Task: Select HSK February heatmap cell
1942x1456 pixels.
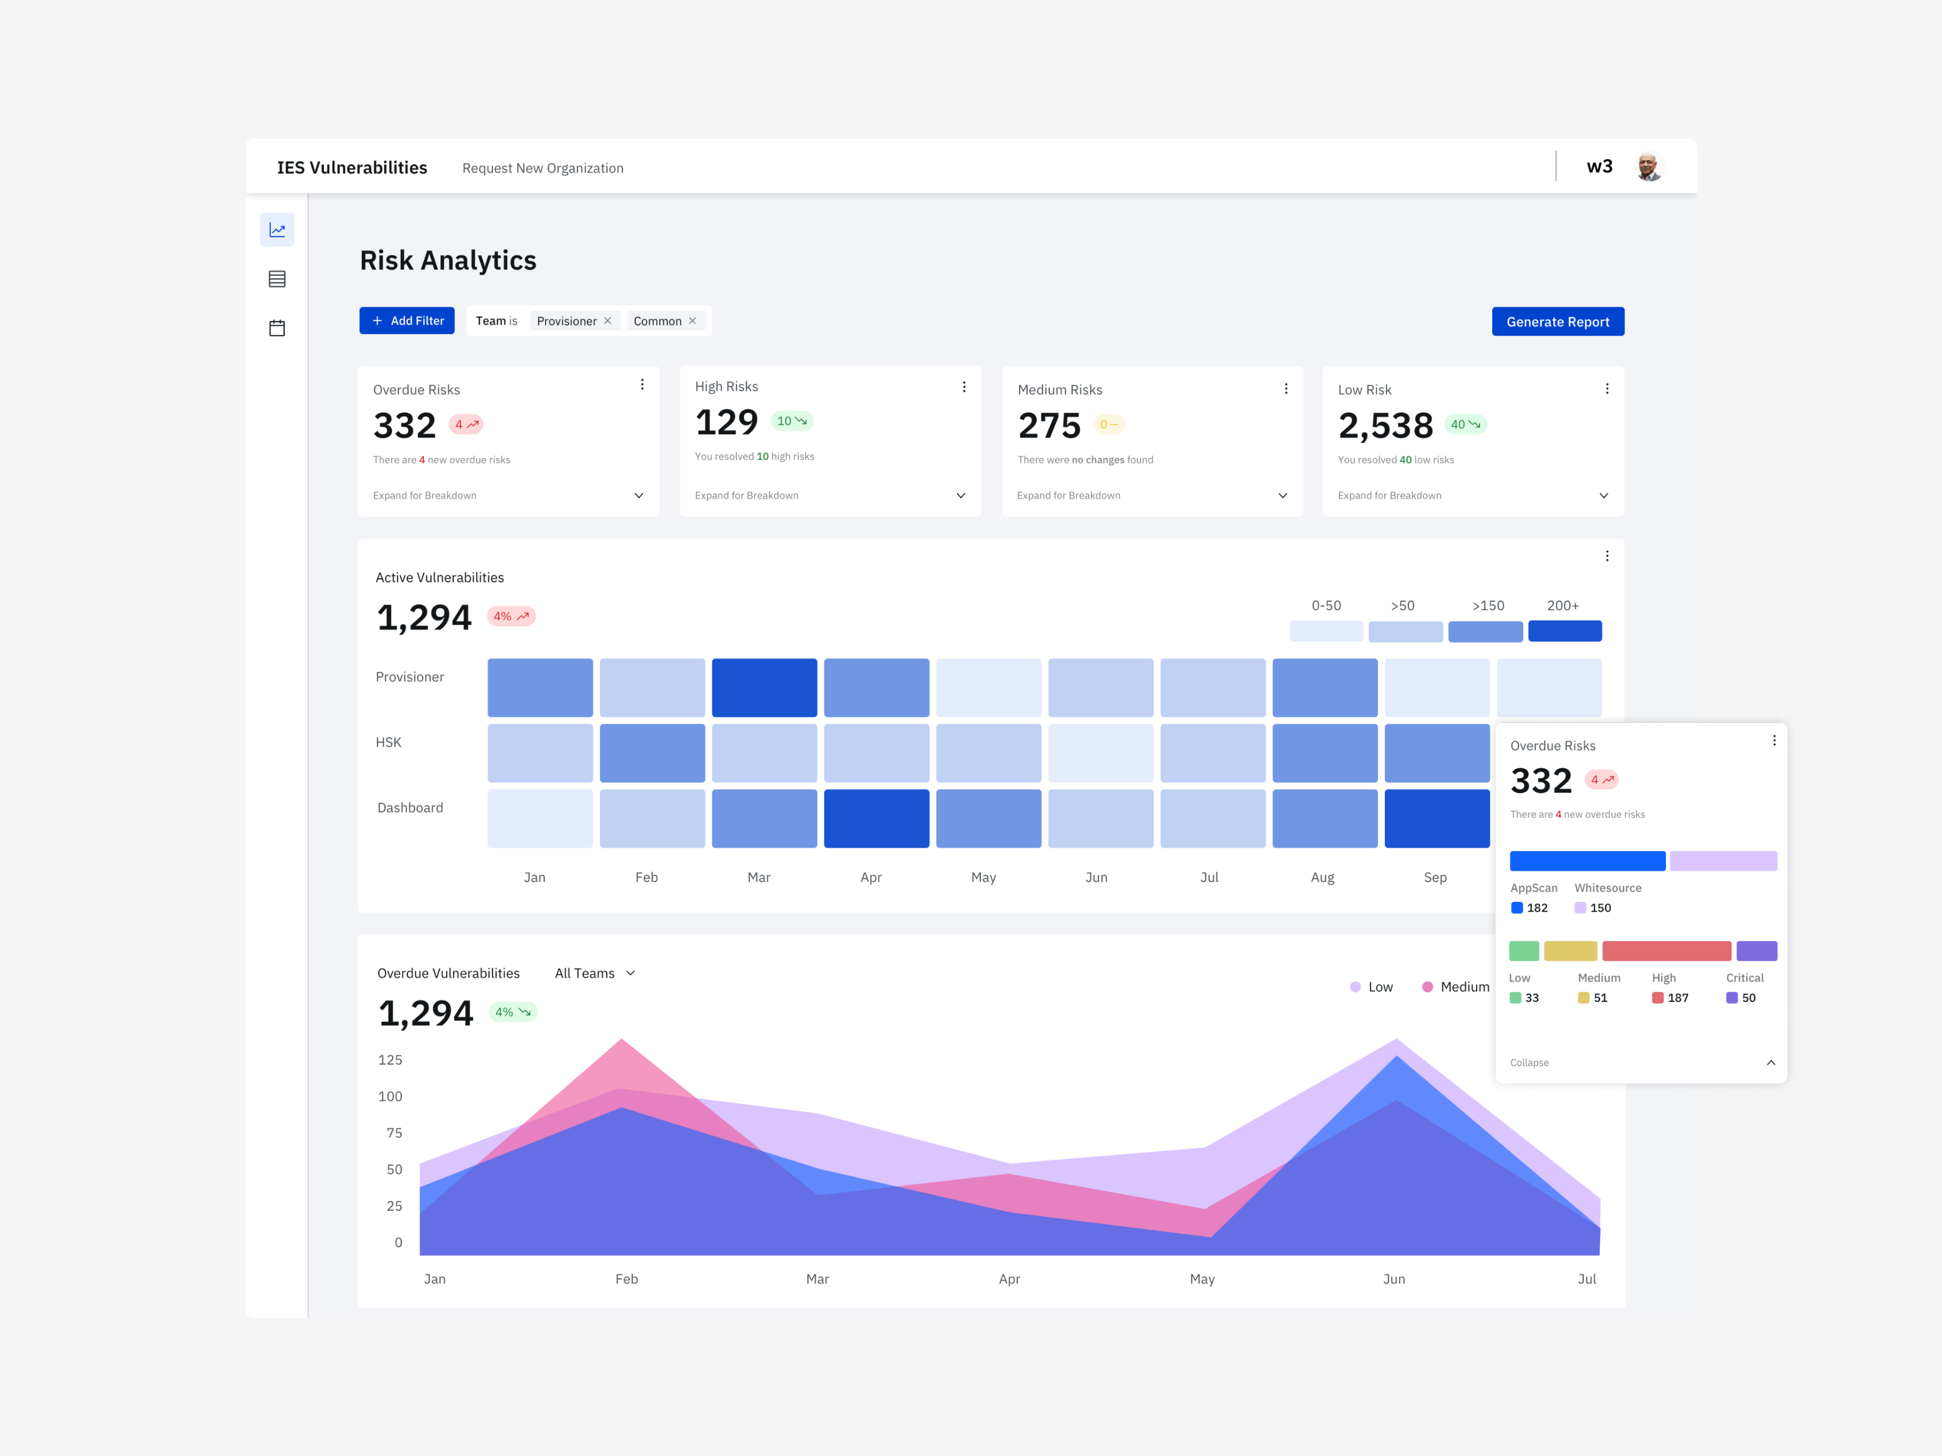Action: [652, 753]
